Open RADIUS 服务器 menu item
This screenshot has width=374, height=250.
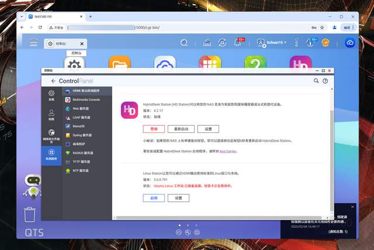pos(87,153)
